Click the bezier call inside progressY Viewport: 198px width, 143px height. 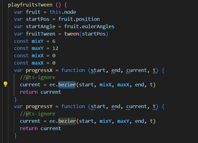[67, 121]
